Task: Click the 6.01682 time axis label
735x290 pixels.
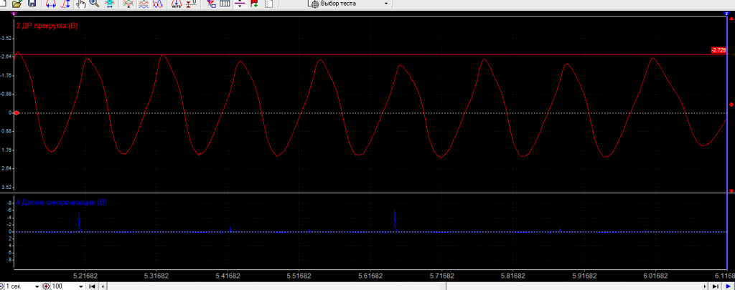Action: [x=656, y=276]
